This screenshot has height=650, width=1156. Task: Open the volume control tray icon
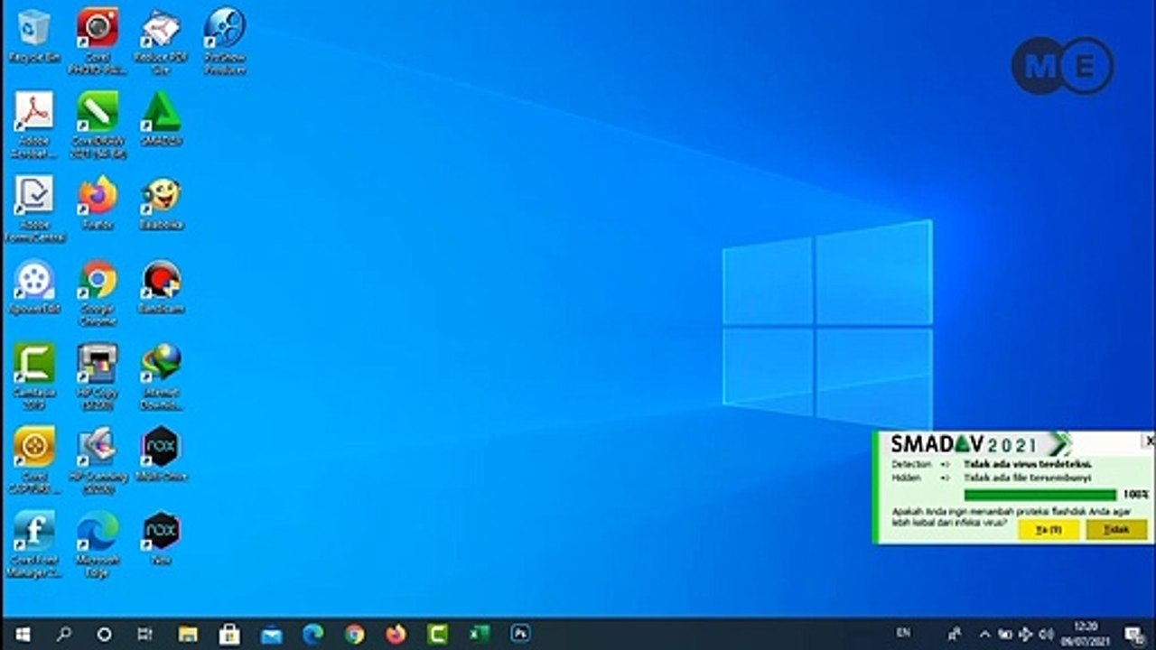[1046, 634]
